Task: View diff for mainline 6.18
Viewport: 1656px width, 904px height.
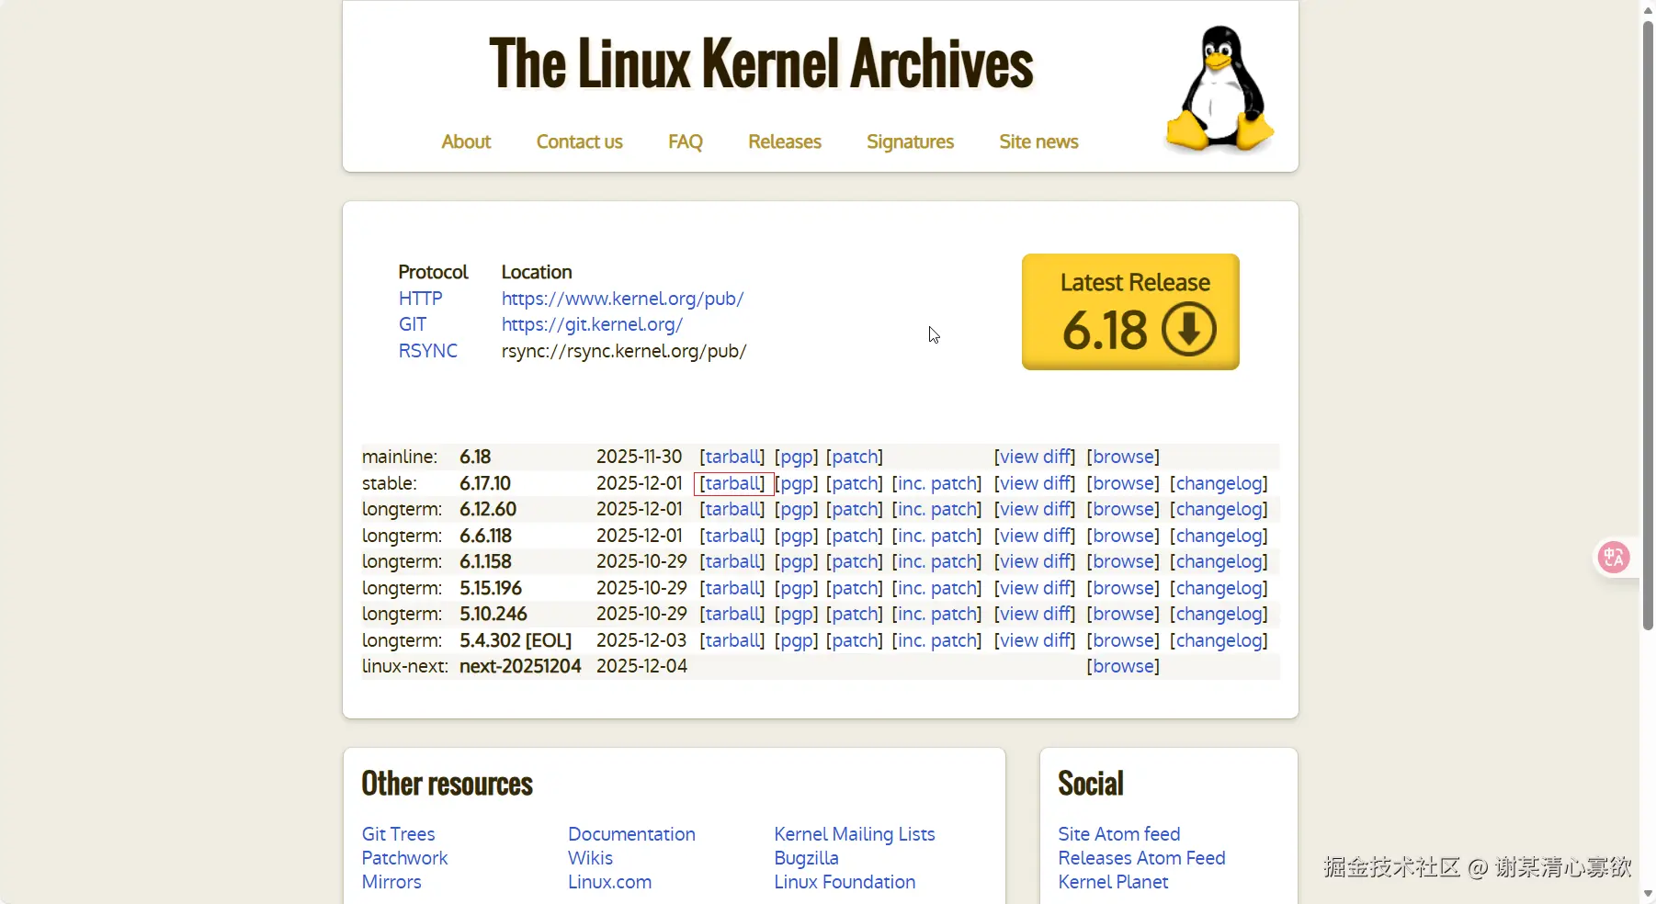Action: click(x=1035, y=457)
